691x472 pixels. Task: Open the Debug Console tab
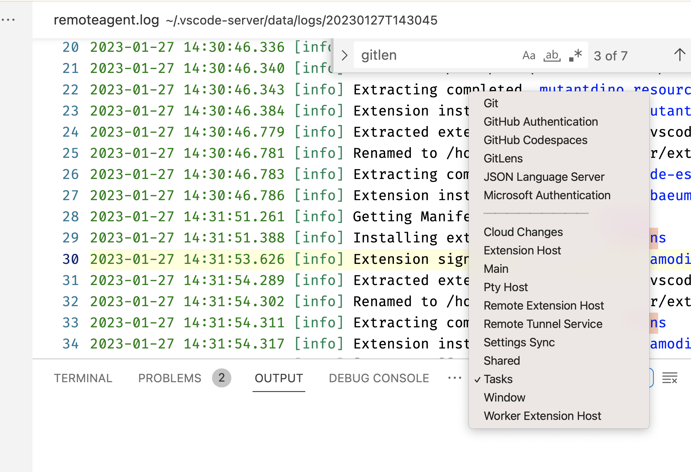tap(379, 378)
